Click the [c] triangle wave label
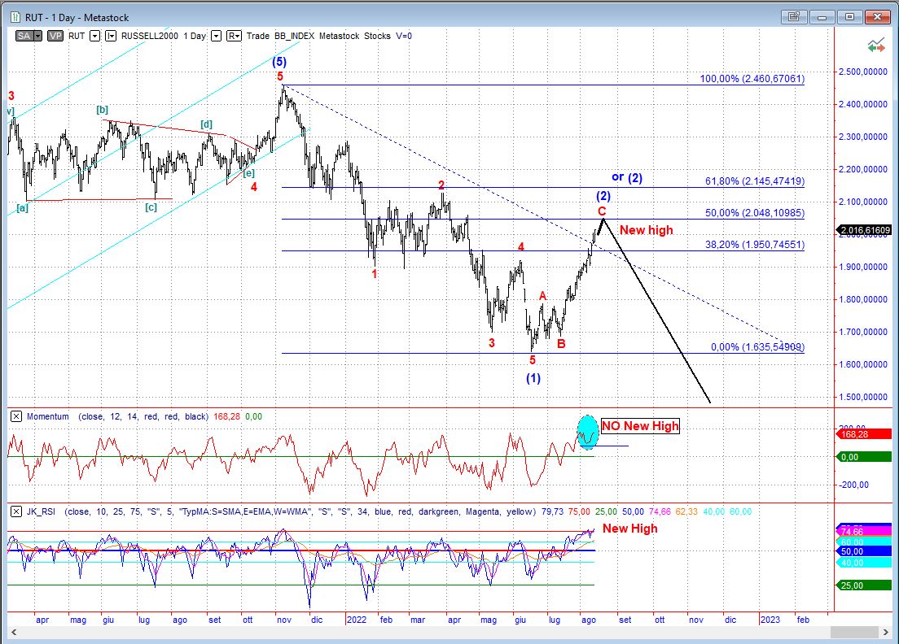The width and height of the screenshot is (899, 644). pyautogui.click(x=151, y=207)
